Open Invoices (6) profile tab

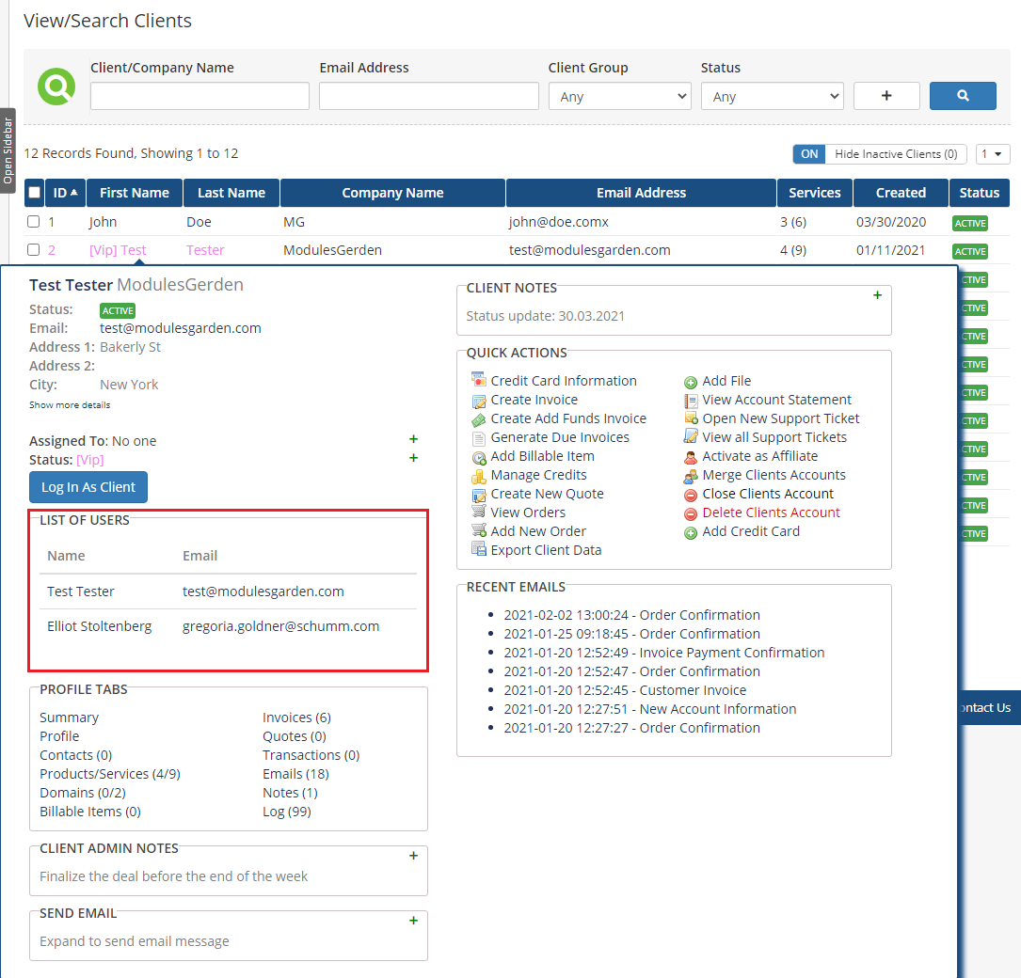297,718
